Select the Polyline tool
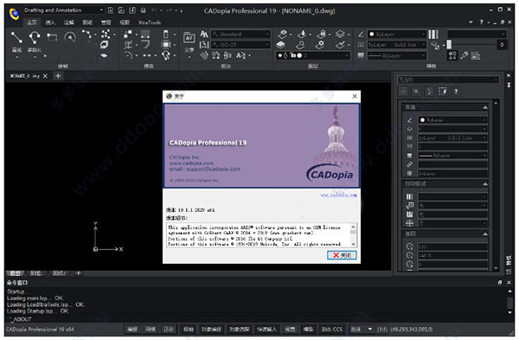Image resolution: width=519 pixels, height=340 pixels. click(35, 38)
